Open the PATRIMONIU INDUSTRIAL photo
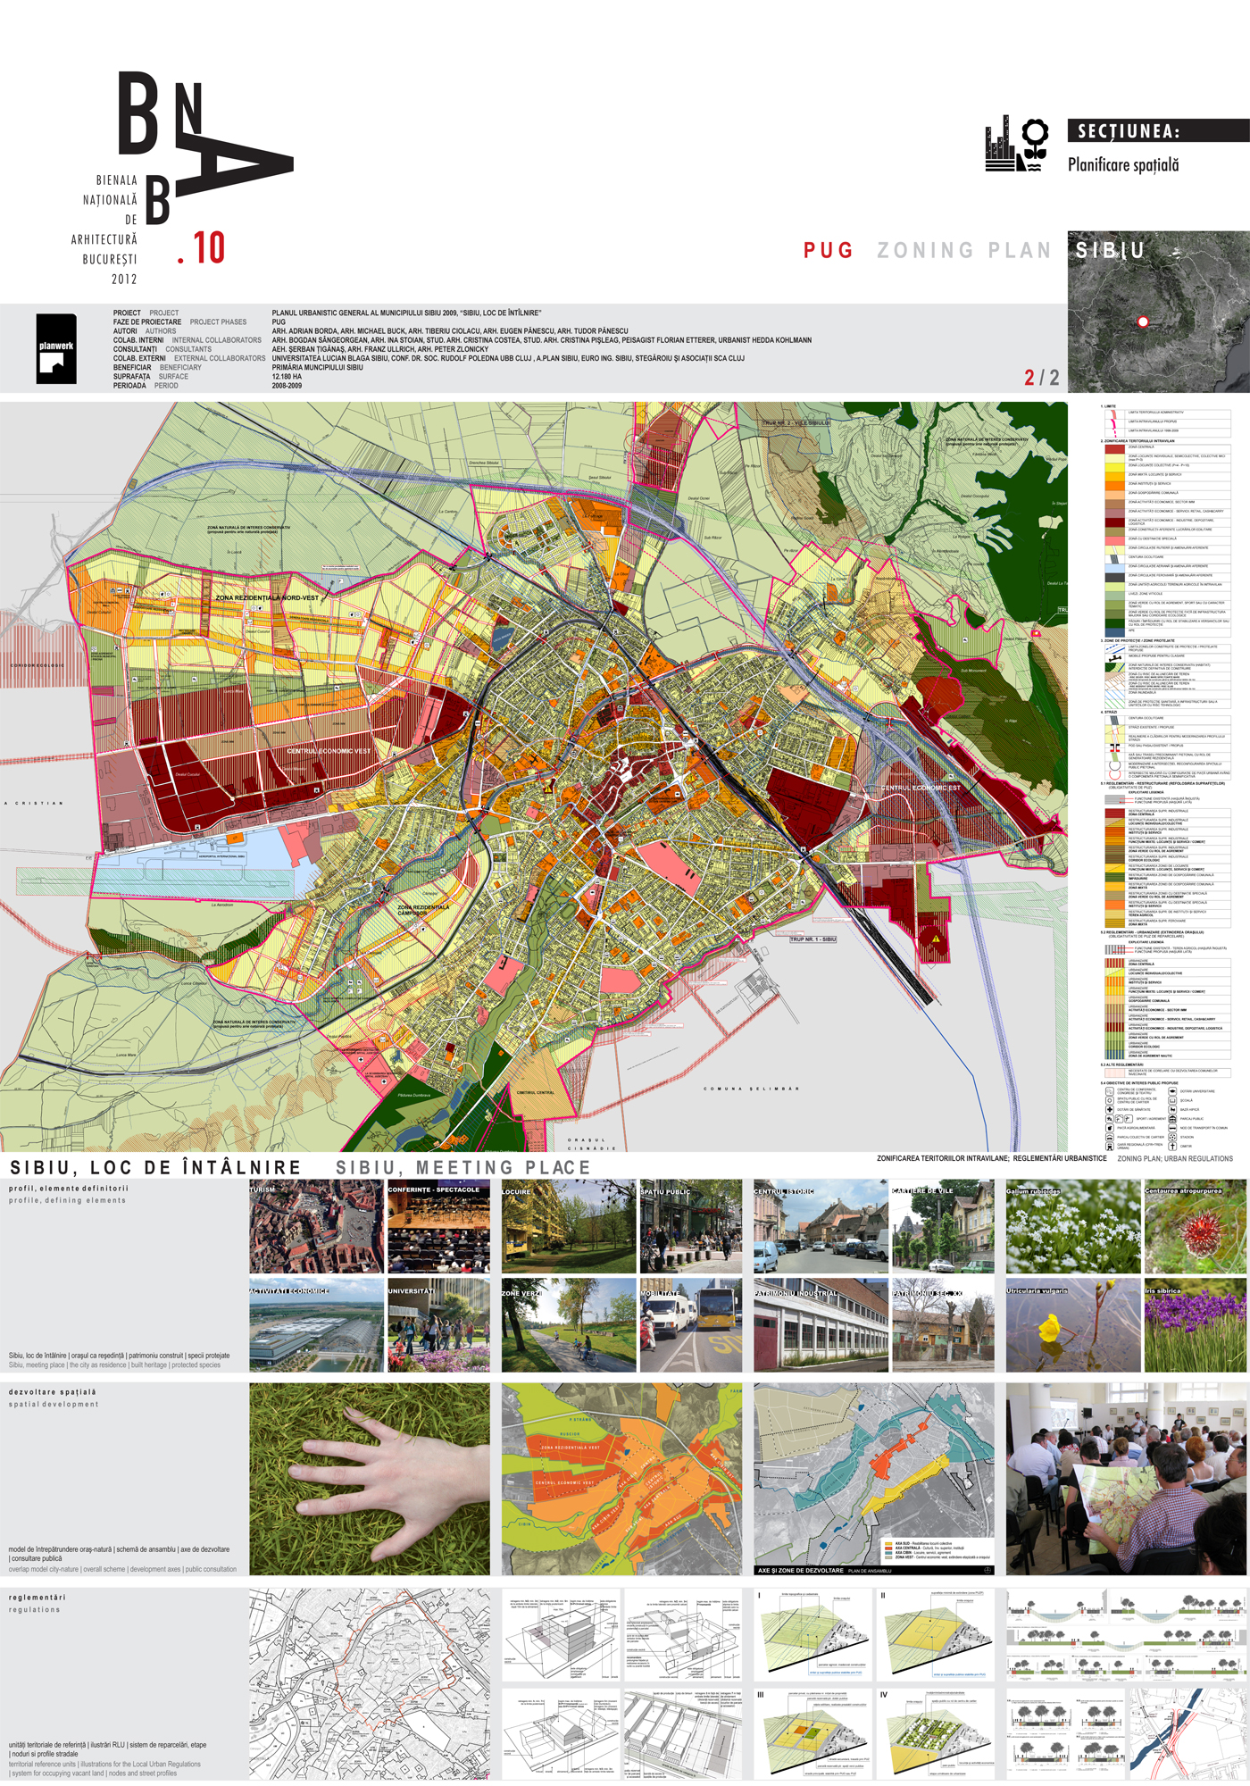Image resolution: width=1250 pixels, height=1786 pixels. tap(821, 1325)
